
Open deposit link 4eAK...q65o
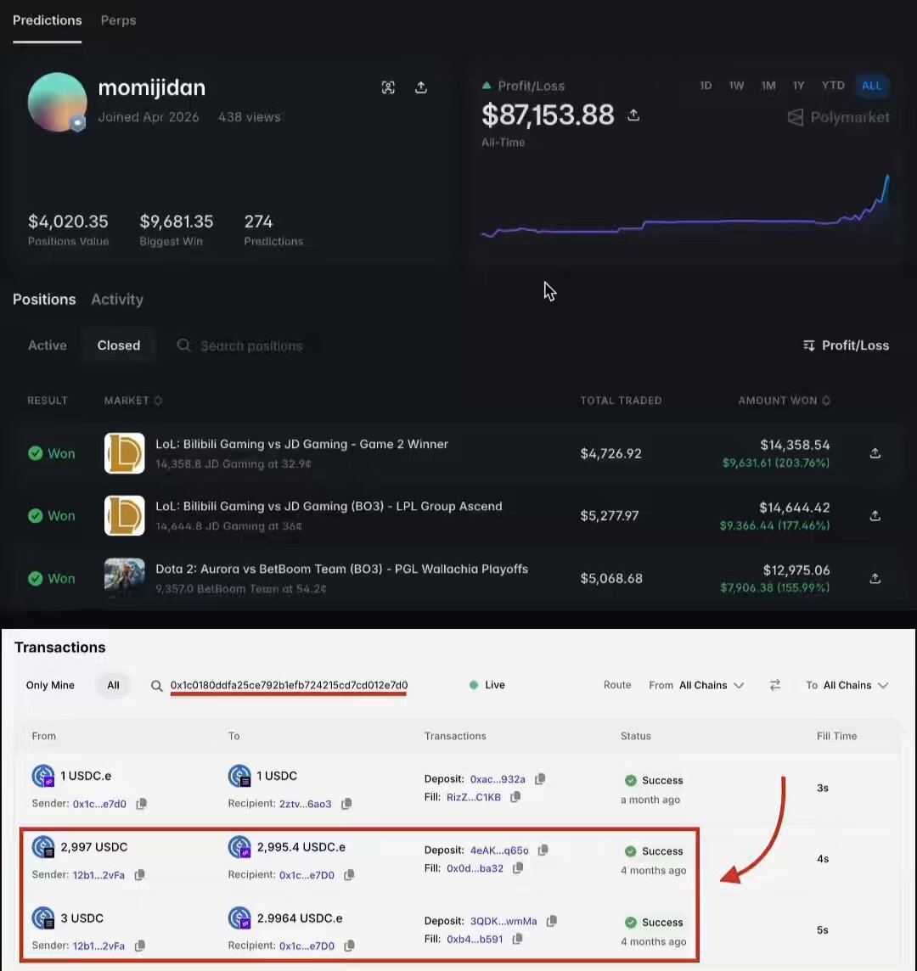tap(499, 850)
